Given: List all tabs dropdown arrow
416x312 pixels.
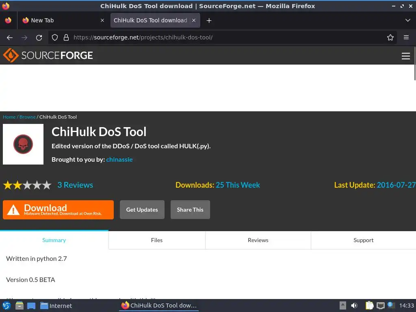Looking at the screenshot, I should point(408,20).
